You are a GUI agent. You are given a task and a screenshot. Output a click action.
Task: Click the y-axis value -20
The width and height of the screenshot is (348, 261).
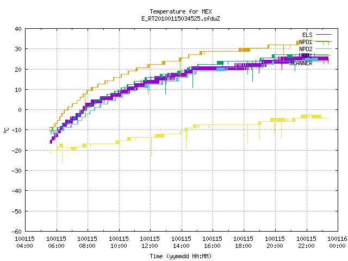pos(17,151)
